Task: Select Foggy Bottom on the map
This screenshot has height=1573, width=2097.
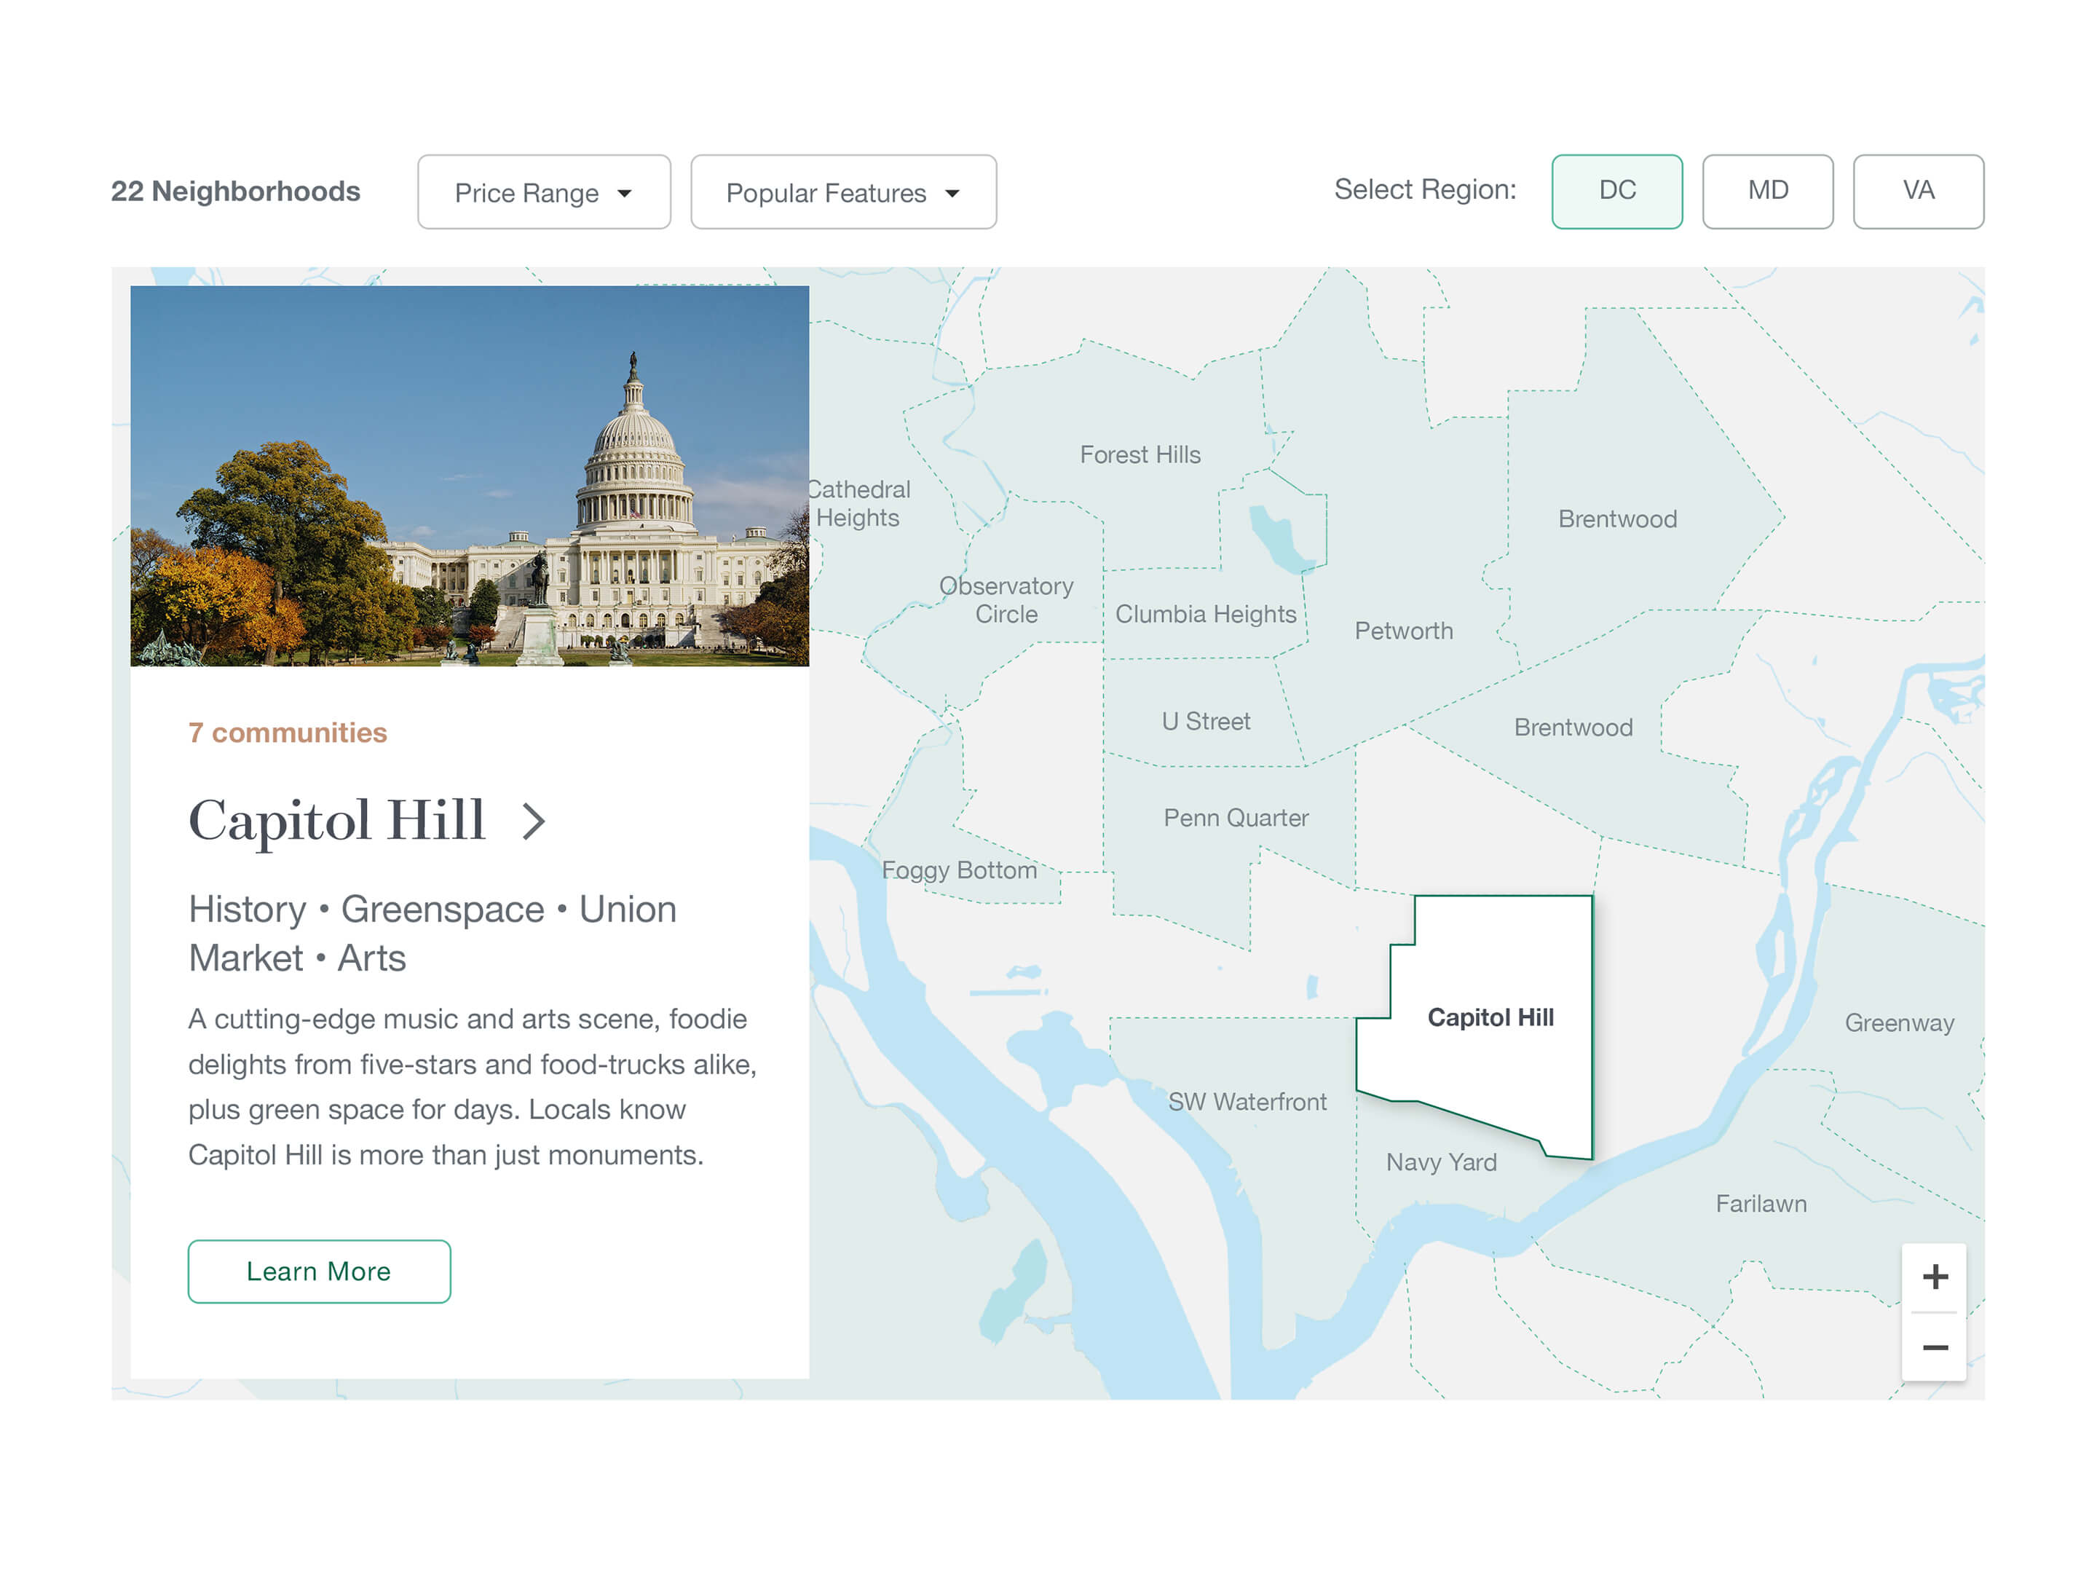Action: (x=958, y=870)
